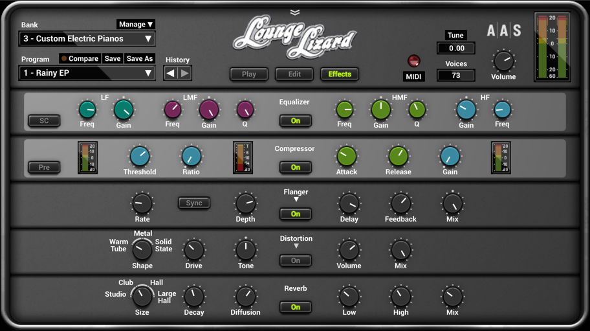Viewport: 590px width, 331px height.
Task: Click the history forward arrow
Action: coord(184,73)
